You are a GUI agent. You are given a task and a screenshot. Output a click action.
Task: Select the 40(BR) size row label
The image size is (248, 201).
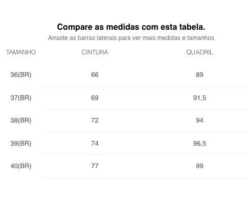pyautogui.click(x=21, y=166)
